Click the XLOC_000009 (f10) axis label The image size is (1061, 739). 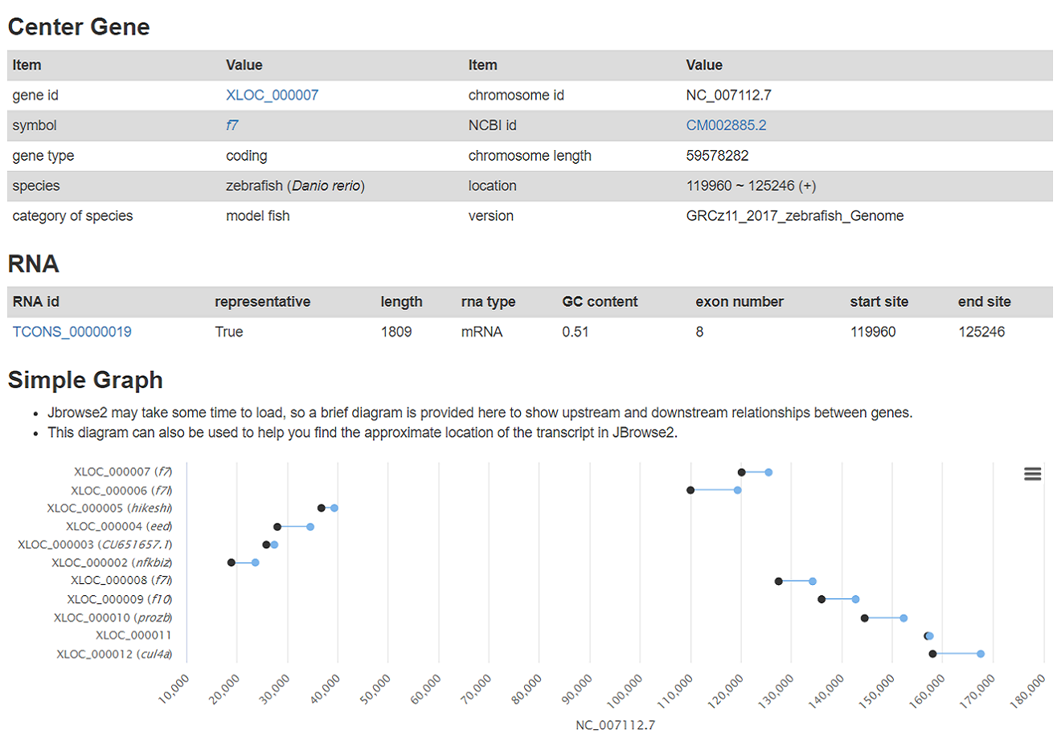click(119, 599)
